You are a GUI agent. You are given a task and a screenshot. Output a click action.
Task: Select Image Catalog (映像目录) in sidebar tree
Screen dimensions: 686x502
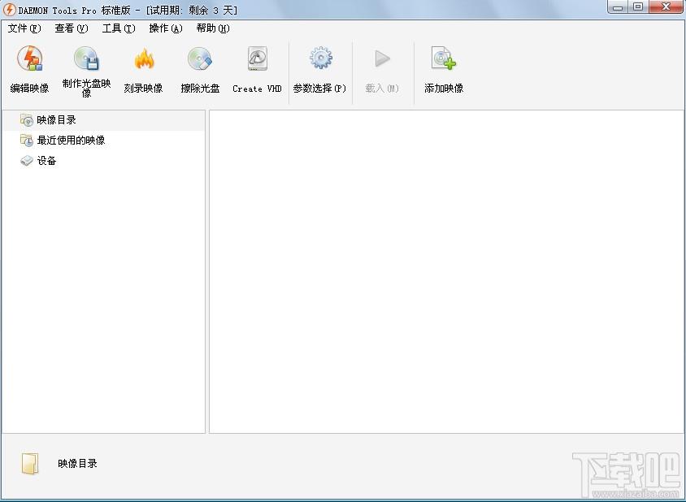pyautogui.click(x=56, y=120)
